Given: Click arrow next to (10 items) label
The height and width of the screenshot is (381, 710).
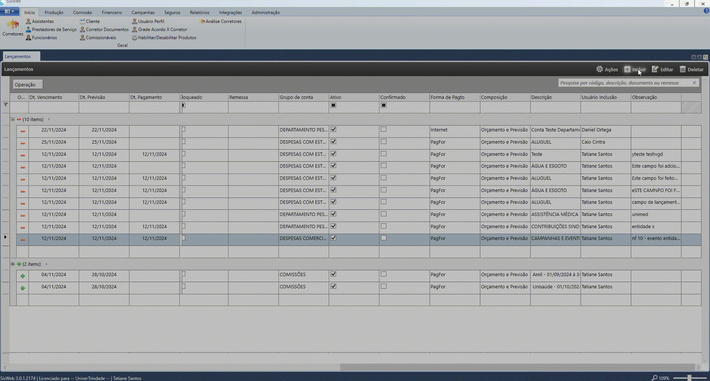Looking at the screenshot, I should coord(49,119).
